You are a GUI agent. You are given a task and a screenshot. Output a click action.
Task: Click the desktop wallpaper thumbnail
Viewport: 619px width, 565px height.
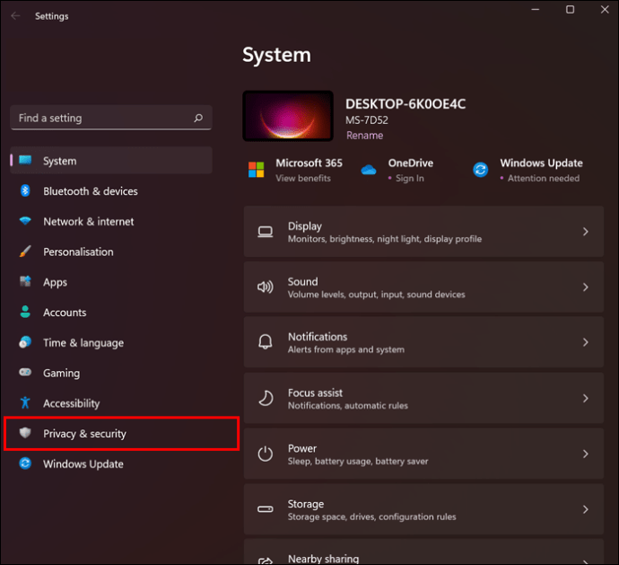pyautogui.click(x=288, y=116)
